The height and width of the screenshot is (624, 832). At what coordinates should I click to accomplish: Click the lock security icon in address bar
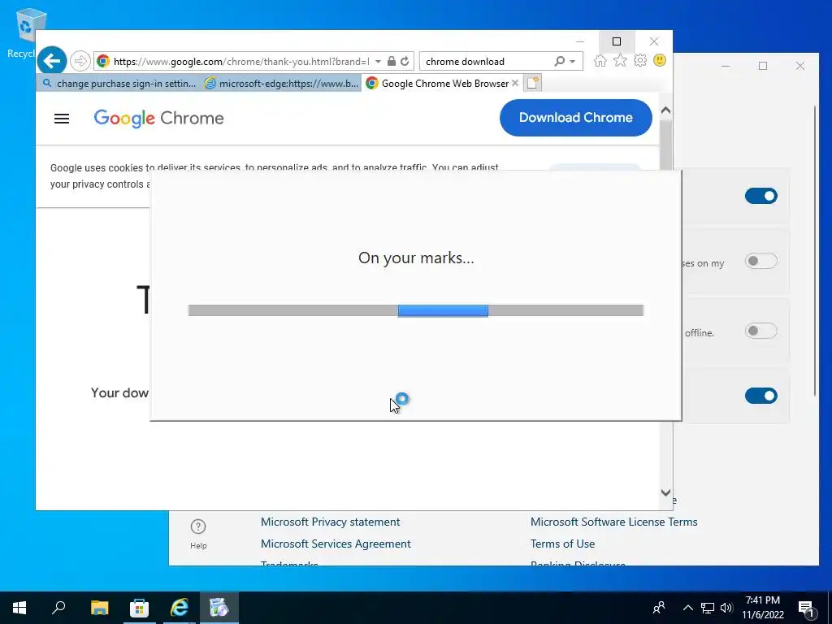point(392,61)
